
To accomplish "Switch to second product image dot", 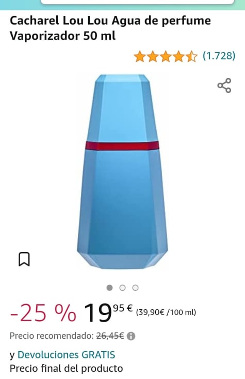I will [123, 288].
